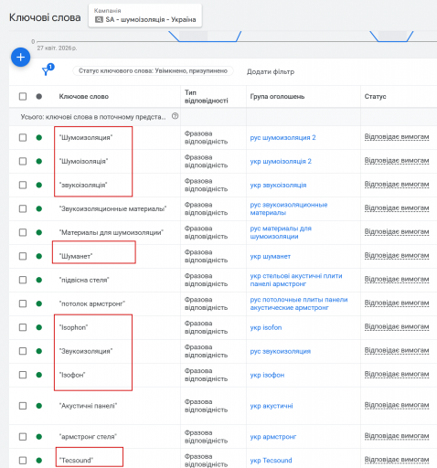Open ad group рус потолочные плиты панели
This screenshot has width=437, height=468.
299,303
